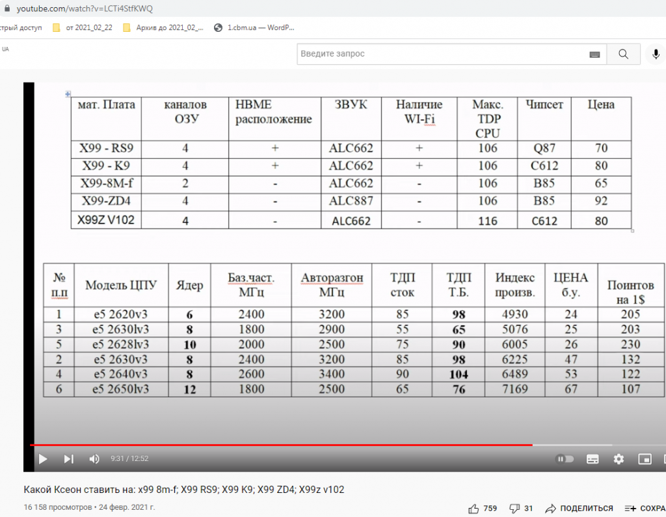The width and height of the screenshot is (666, 517).
Task: Click the ALC887 cell
Action: click(351, 201)
